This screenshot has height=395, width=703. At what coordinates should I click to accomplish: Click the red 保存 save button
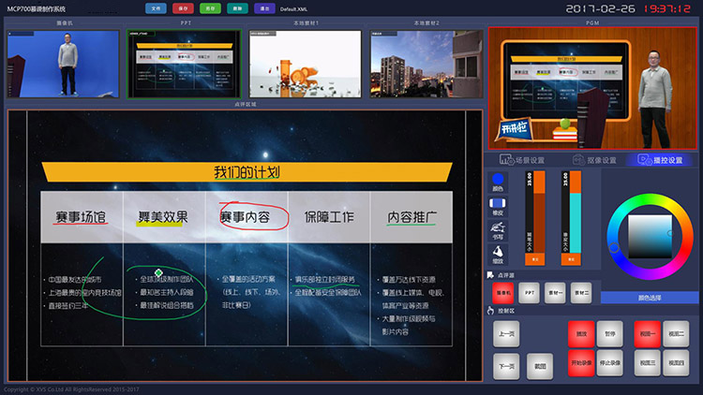tap(184, 8)
